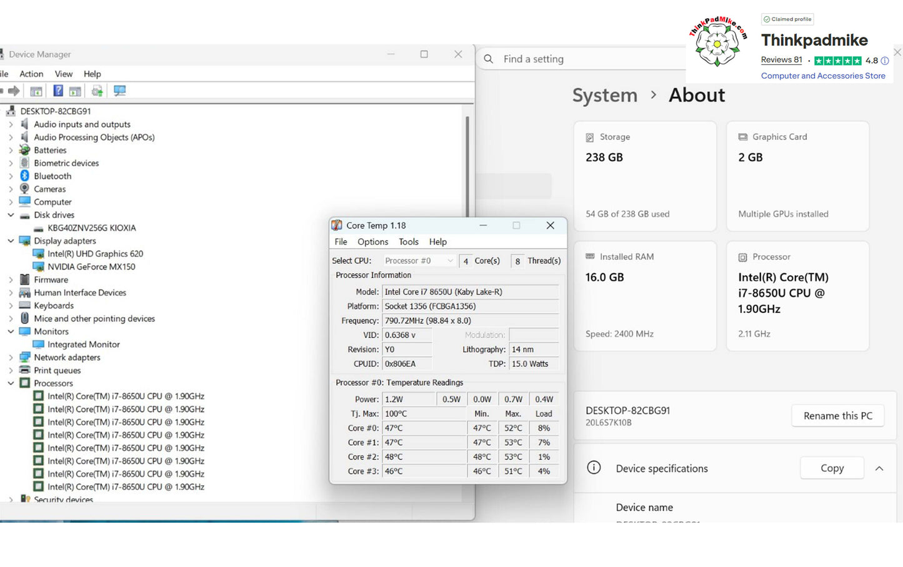
Task: Open Action menu in Device Manager
Action: pos(31,74)
